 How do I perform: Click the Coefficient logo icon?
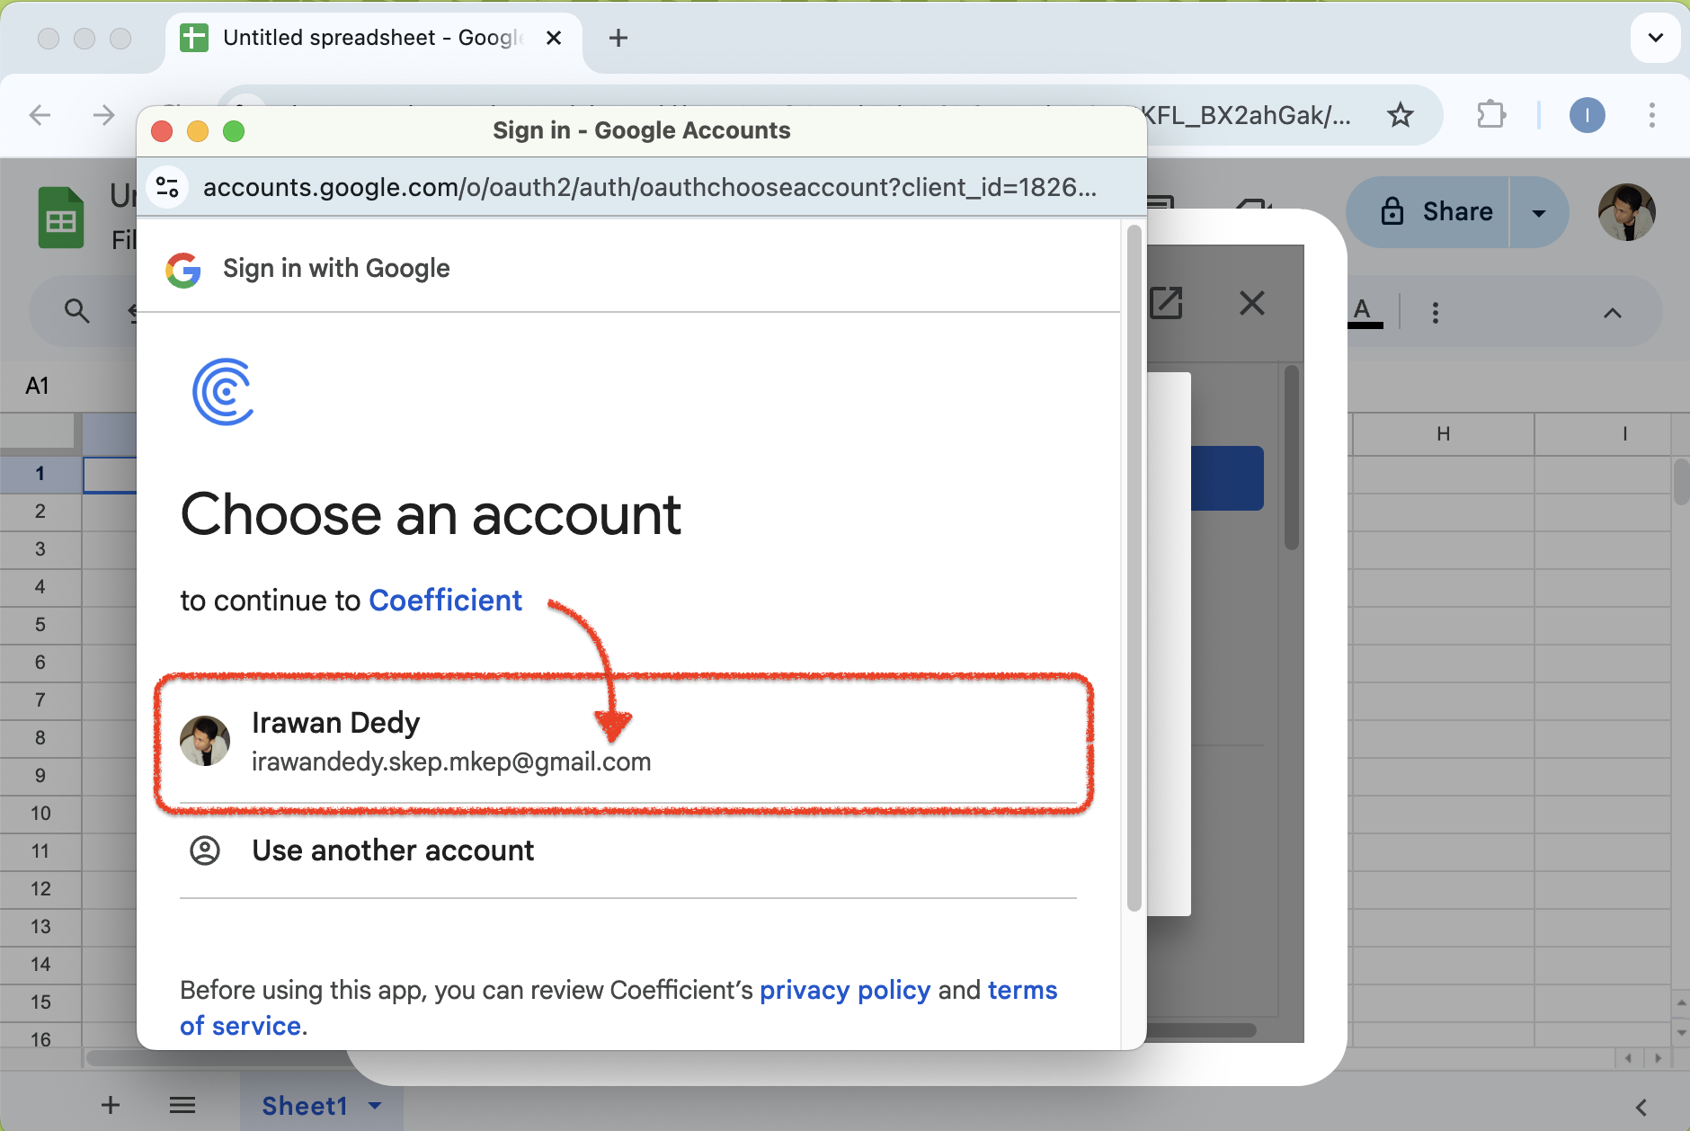pos(223,391)
